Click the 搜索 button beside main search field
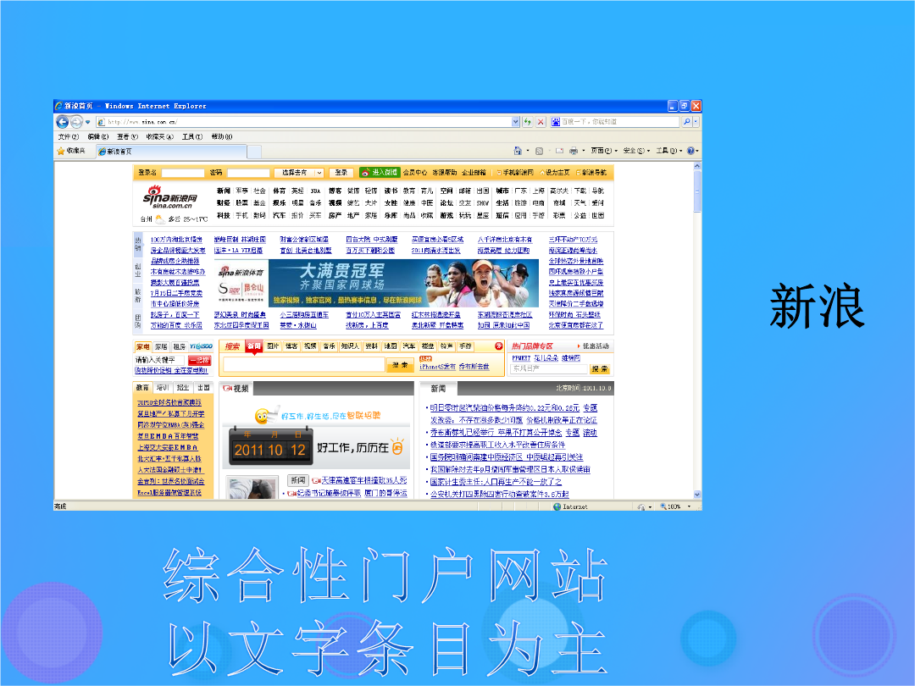 400,365
